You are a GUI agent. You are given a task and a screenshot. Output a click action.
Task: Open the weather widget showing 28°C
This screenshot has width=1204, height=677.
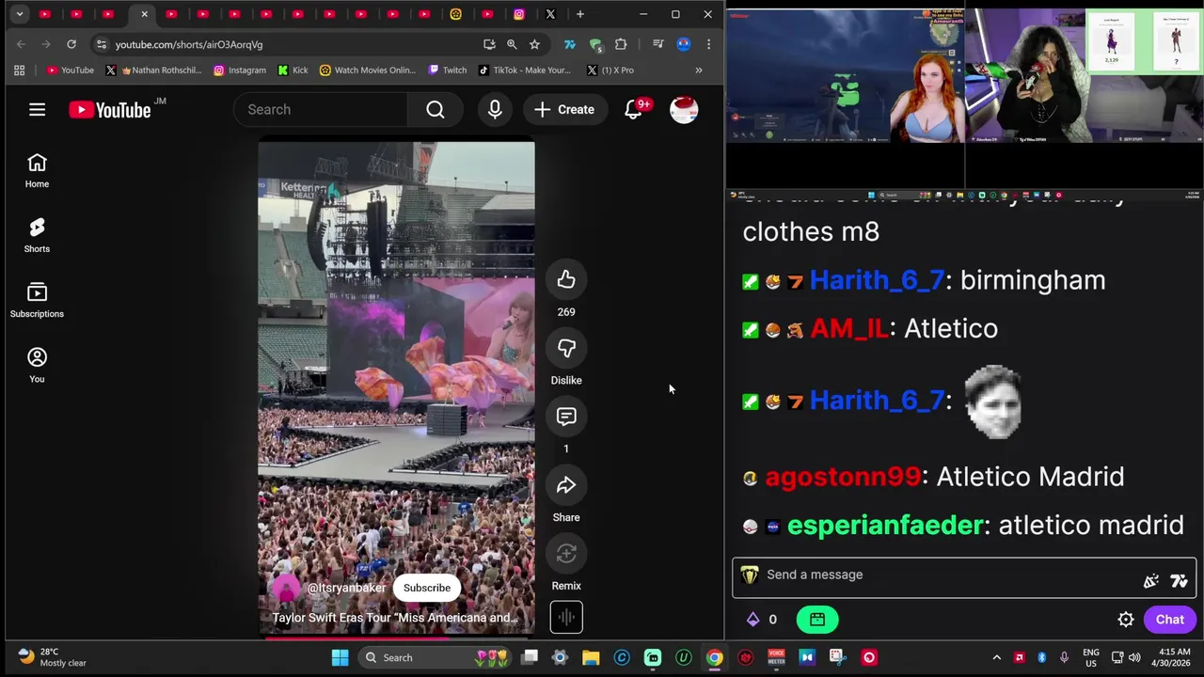pyautogui.click(x=53, y=657)
